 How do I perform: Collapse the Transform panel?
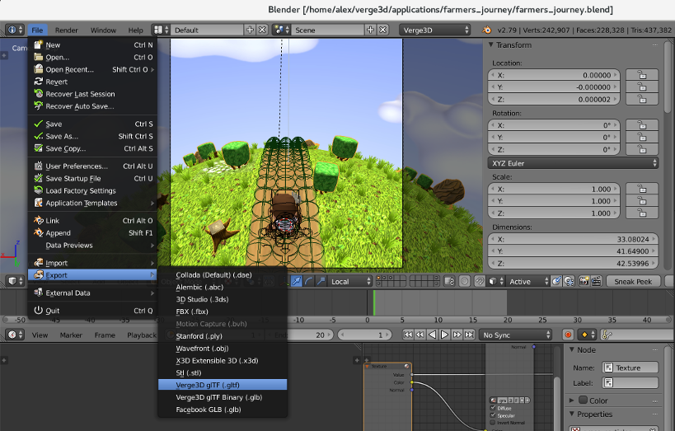[x=490, y=45]
